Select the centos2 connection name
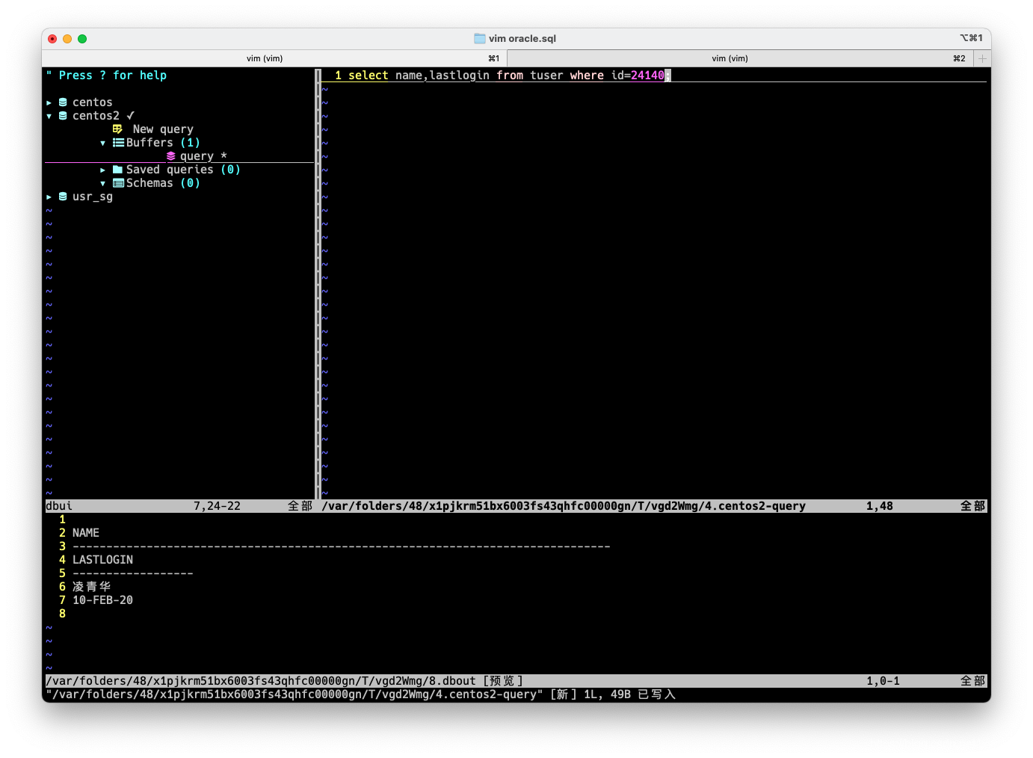This screenshot has width=1033, height=758. click(x=96, y=116)
